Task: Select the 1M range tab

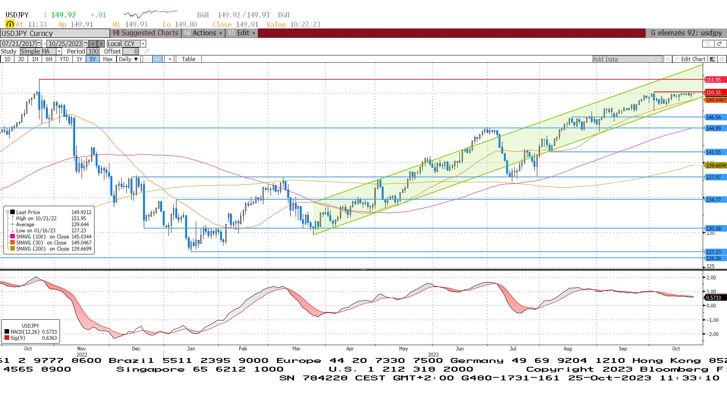Action: pos(35,59)
